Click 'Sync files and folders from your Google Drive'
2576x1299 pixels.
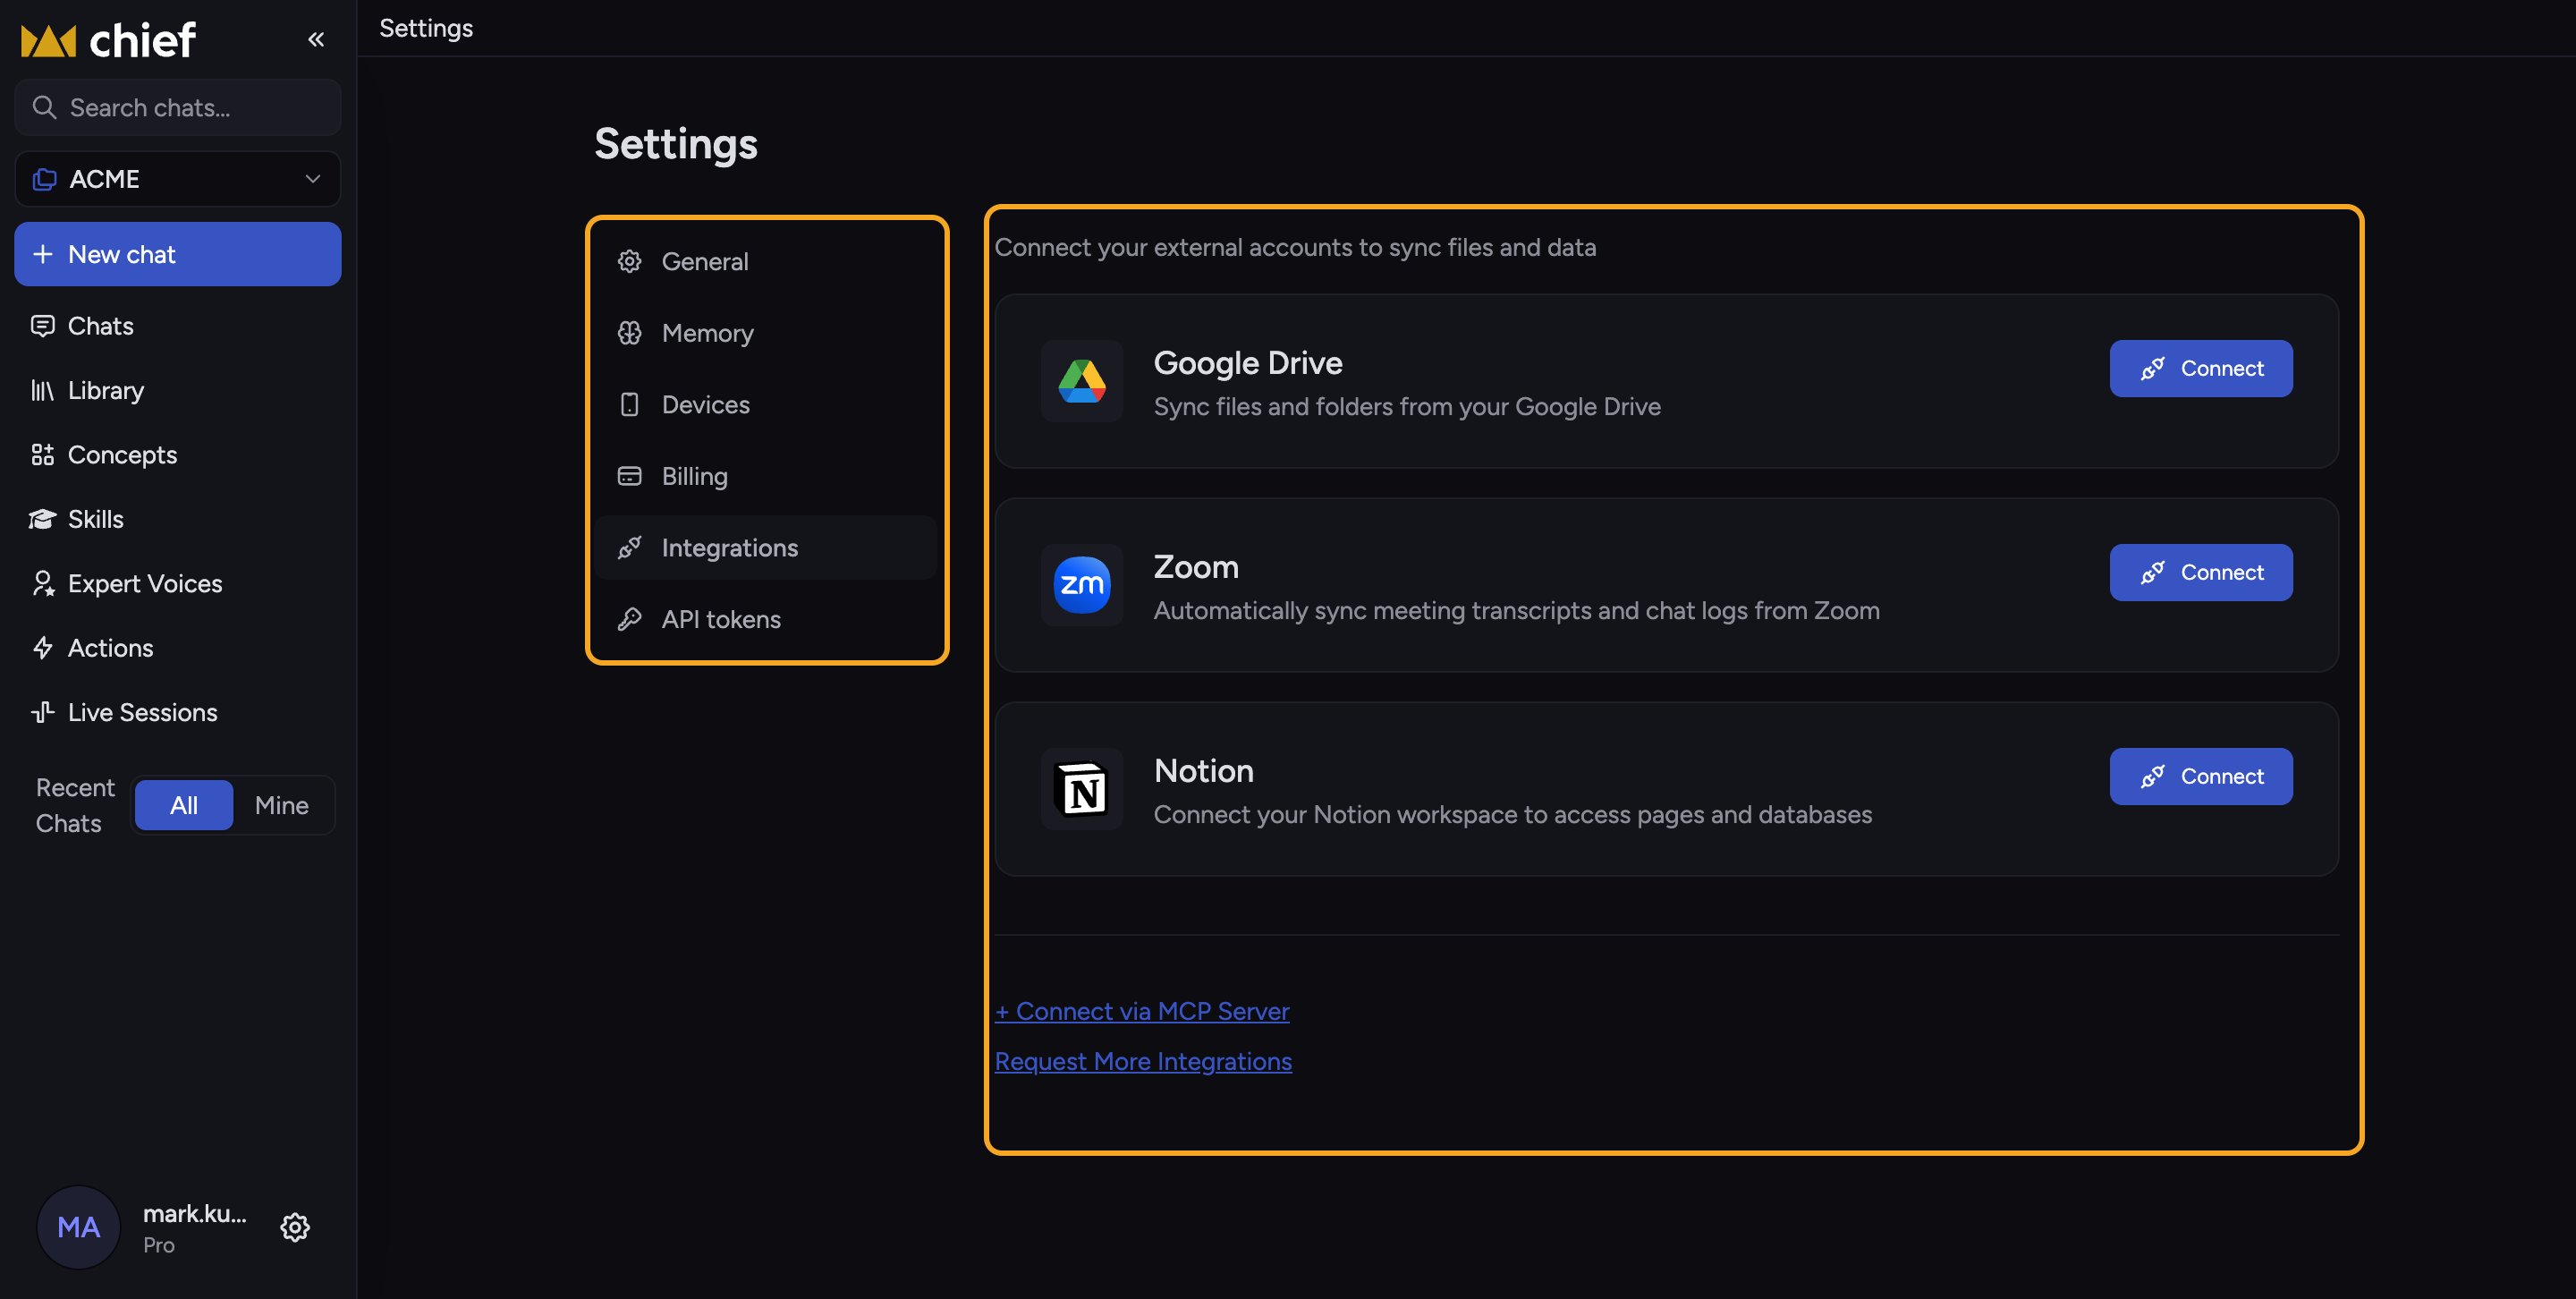tap(1407, 406)
